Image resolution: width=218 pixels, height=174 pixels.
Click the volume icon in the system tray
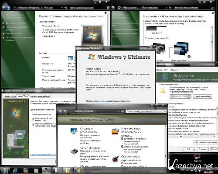(x=200, y=171)
